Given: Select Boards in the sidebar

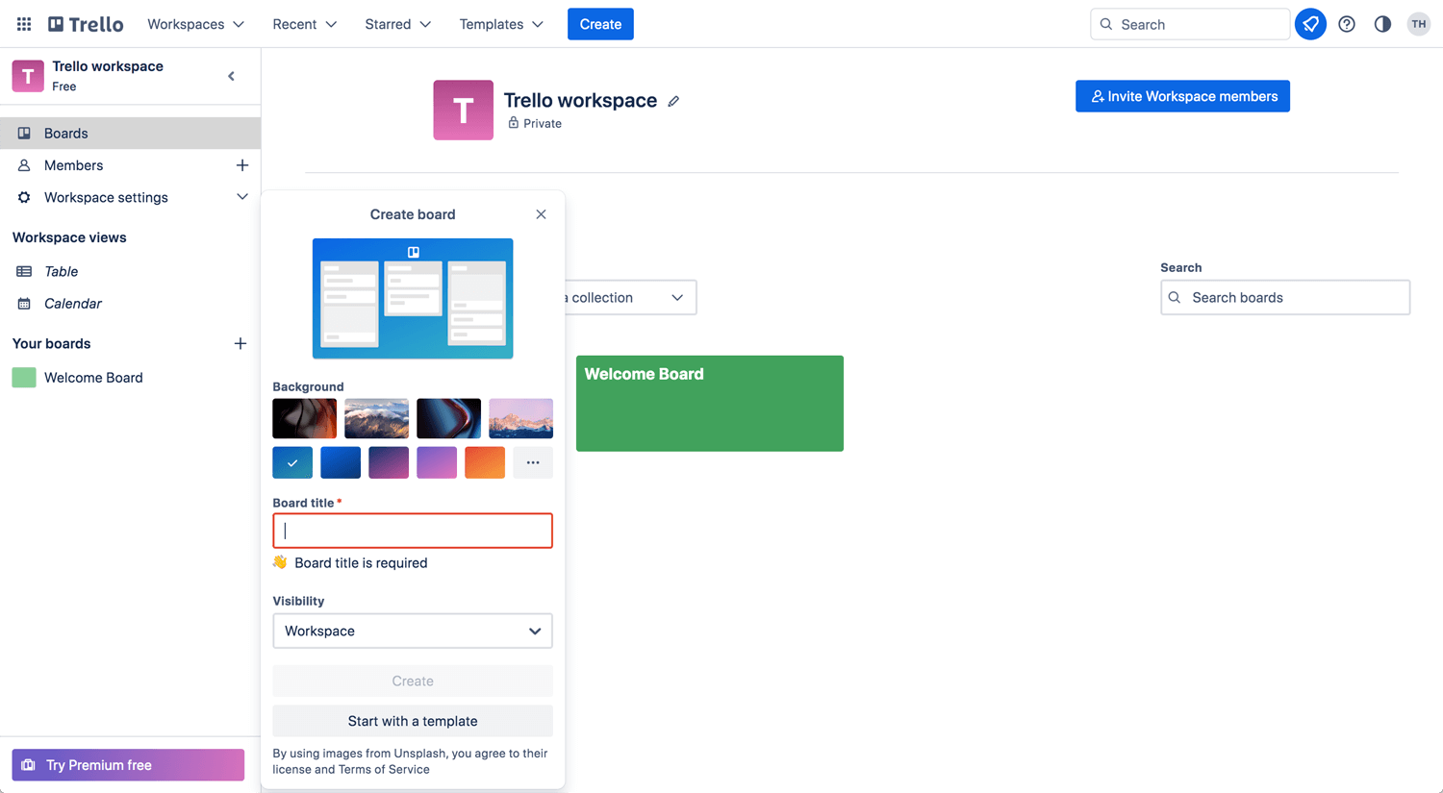Looking at the screenshot, I should click(130, 134).
